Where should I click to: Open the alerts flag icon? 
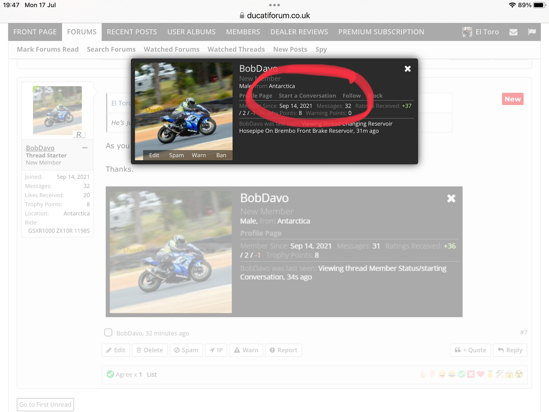532,32
